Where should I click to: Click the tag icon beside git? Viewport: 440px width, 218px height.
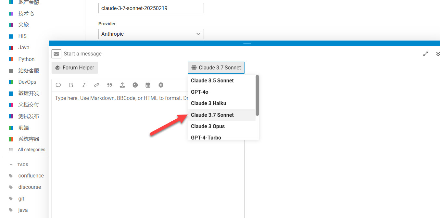pos(11,199)
